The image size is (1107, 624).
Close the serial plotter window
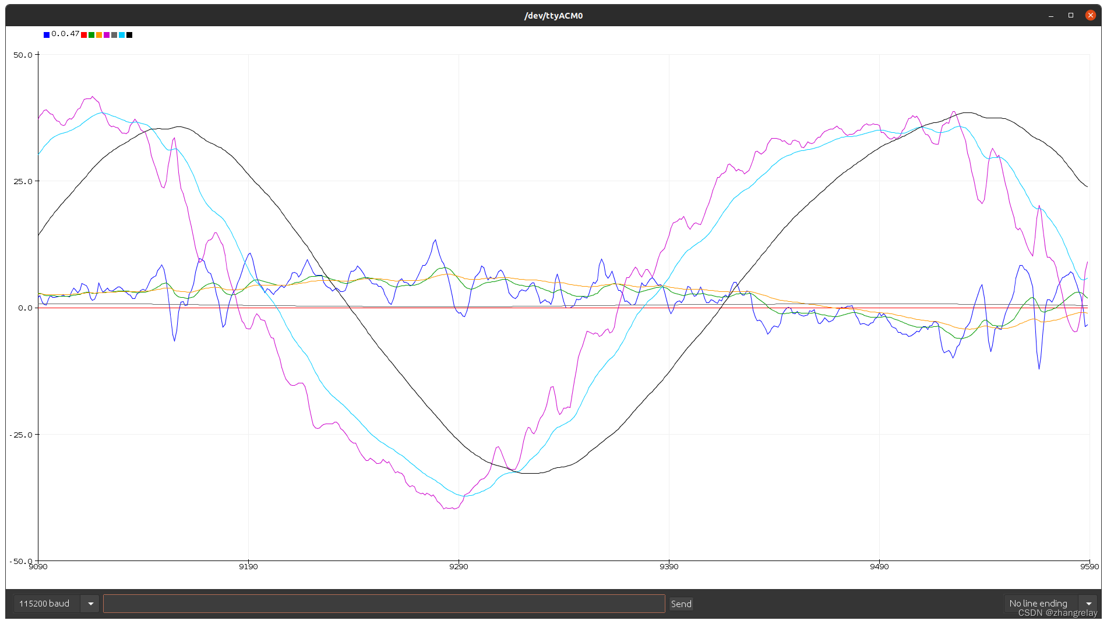[1091, 15]
